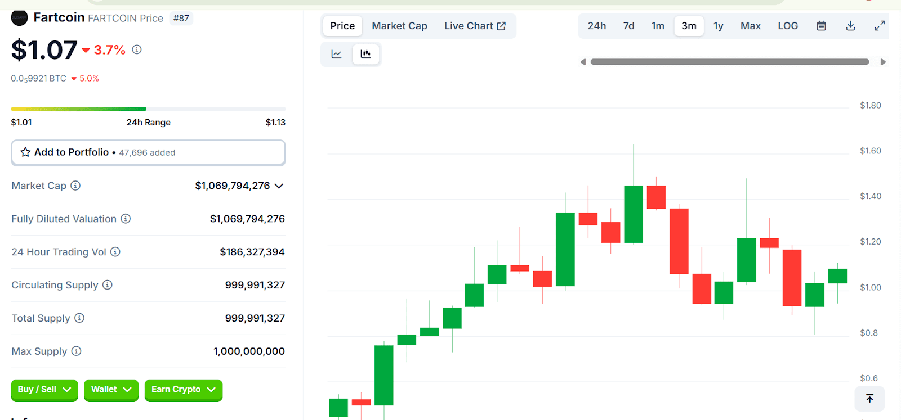
Task: Show Market Cap info tooltip icon
Action: pyautogui.click(x=75, y=186)
